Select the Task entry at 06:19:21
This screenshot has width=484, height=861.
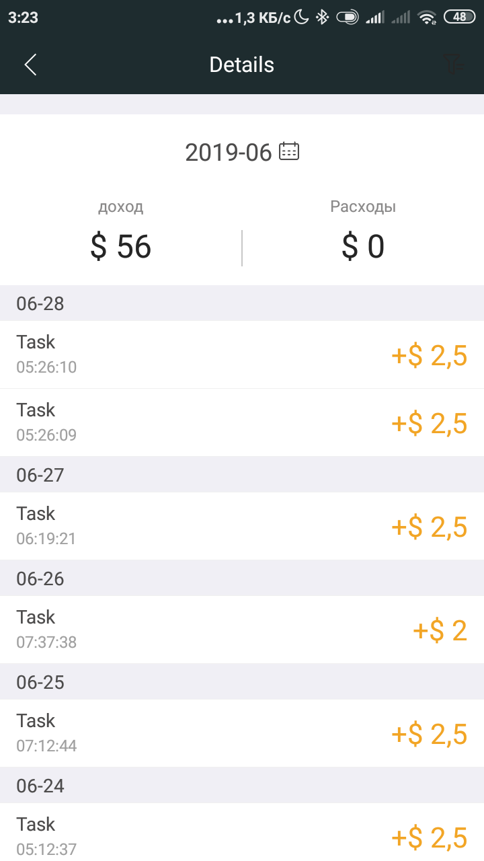[242, 526]
